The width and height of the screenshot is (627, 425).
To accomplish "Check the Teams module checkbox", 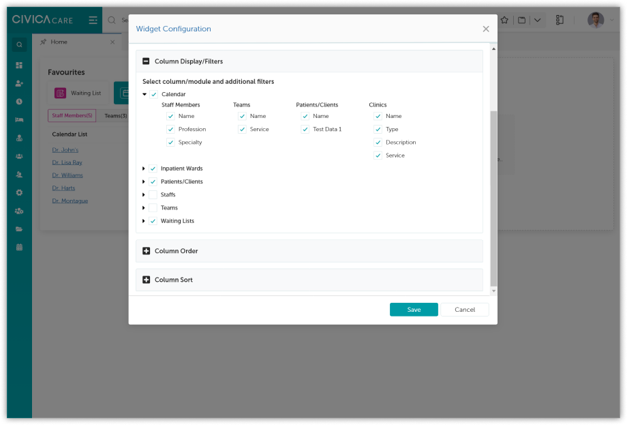I will click(153, 208).
